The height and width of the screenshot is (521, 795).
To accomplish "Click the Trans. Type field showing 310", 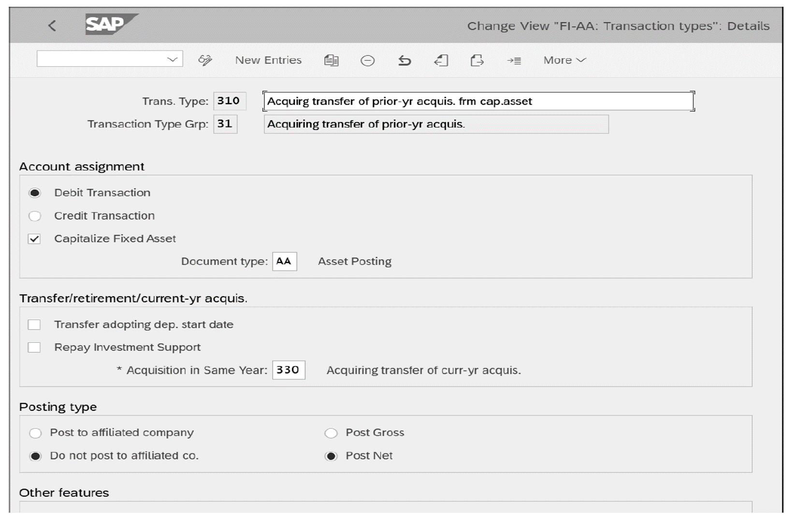I will pyautogui.click(x=230, y=101).
